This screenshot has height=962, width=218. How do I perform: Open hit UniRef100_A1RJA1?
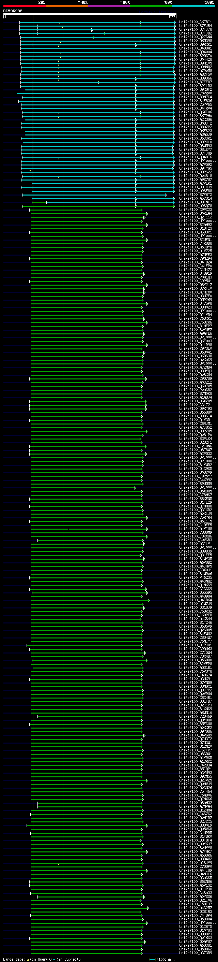point(196,645)
